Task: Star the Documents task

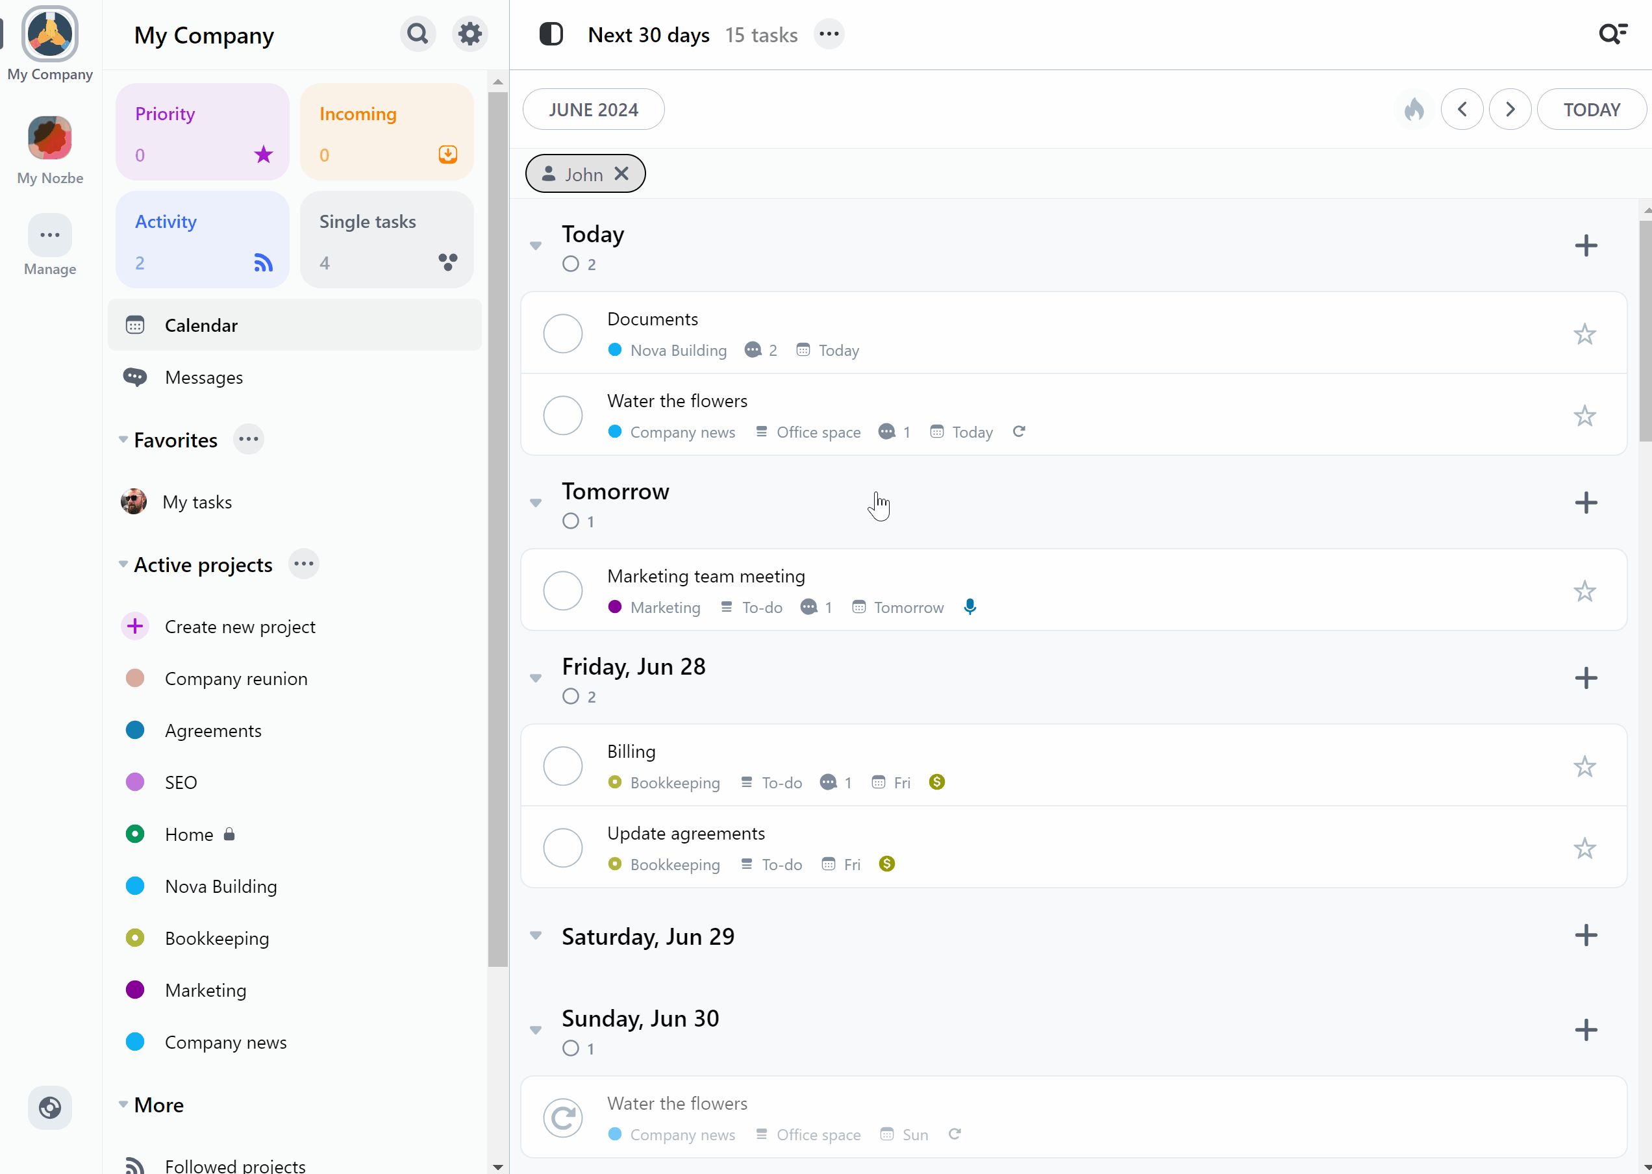Action: pos(1584,334)
